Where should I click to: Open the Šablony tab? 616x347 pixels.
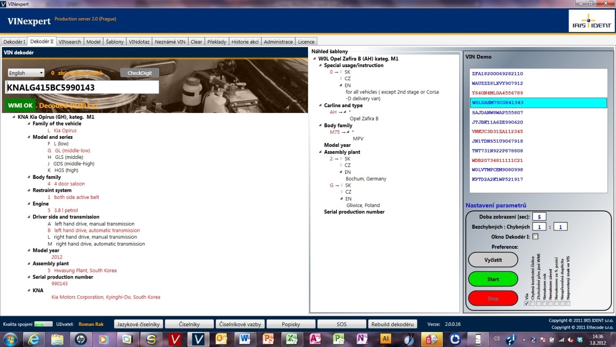[115, 42]
